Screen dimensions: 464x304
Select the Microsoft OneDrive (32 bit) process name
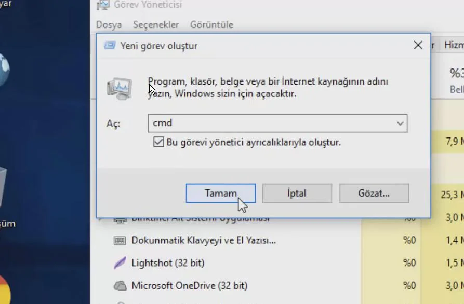click(189, 285)
